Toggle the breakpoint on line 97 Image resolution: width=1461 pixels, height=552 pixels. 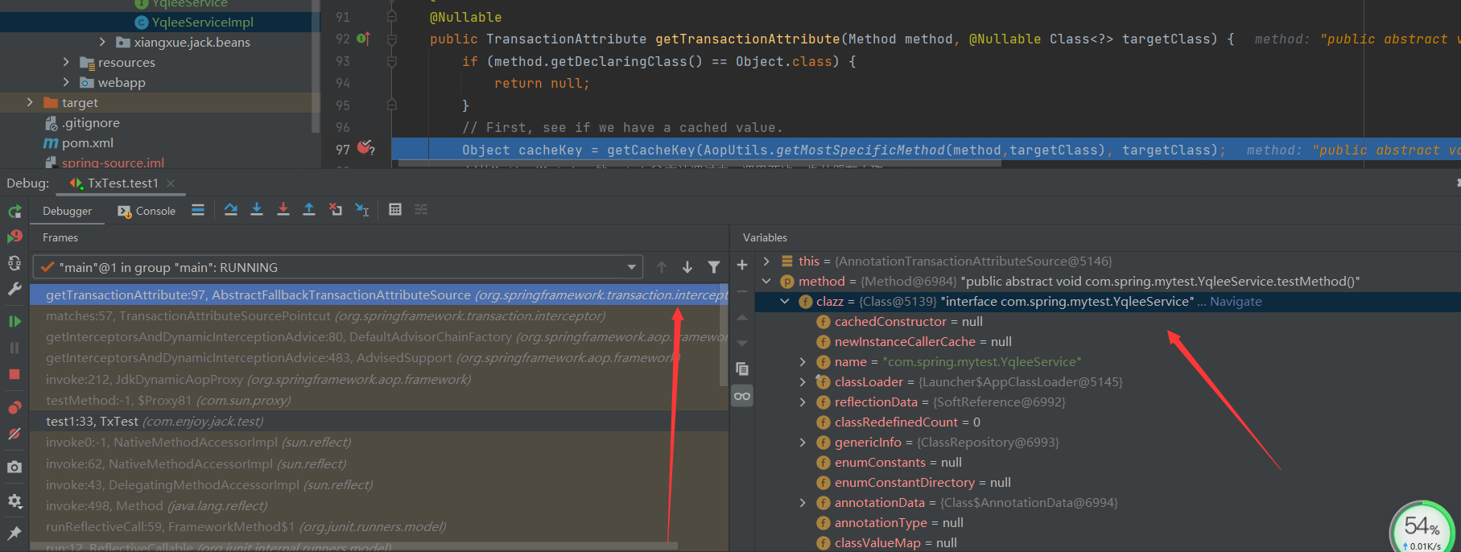tap(365, 148)
